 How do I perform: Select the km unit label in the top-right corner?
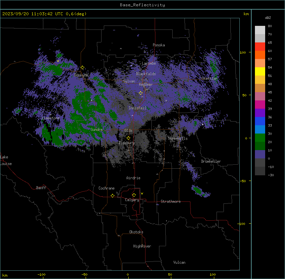click(x=246, y=14)
